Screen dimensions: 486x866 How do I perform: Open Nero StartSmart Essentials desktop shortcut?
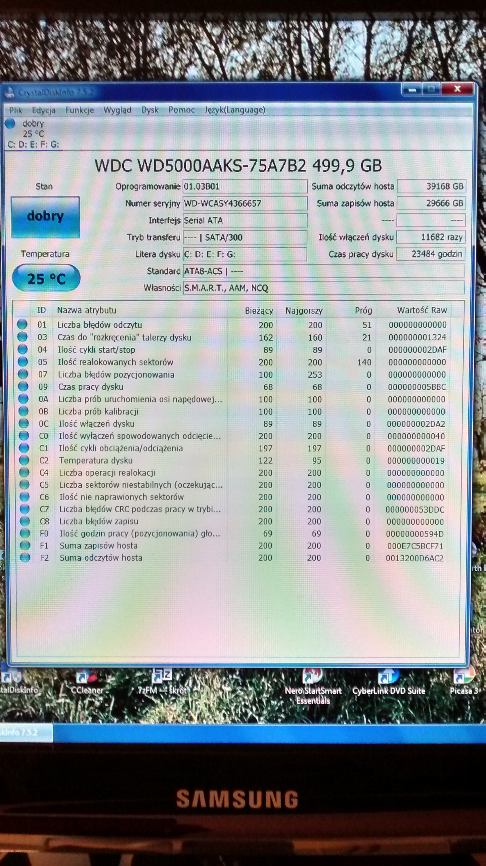[313, 686]
